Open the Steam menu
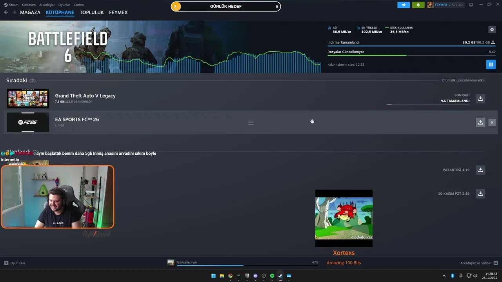Screen dimensions: 502x282 point(11,5)
